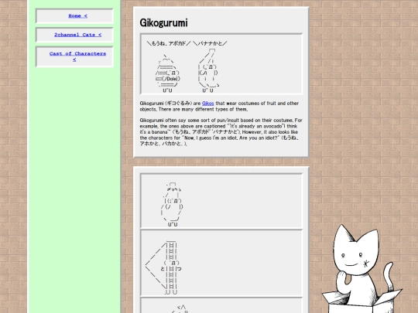Select the avocado Giko ASCII art
418x313 pixels.
click(168, 73)
